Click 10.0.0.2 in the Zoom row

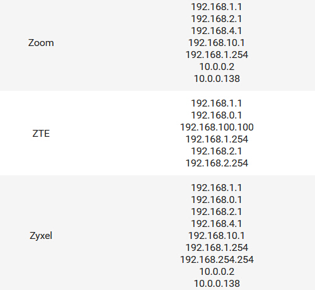coord(217,67)
